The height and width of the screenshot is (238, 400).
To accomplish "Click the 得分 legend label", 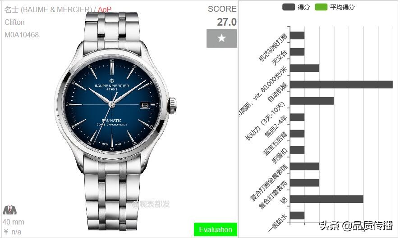I will pos(303,7).
